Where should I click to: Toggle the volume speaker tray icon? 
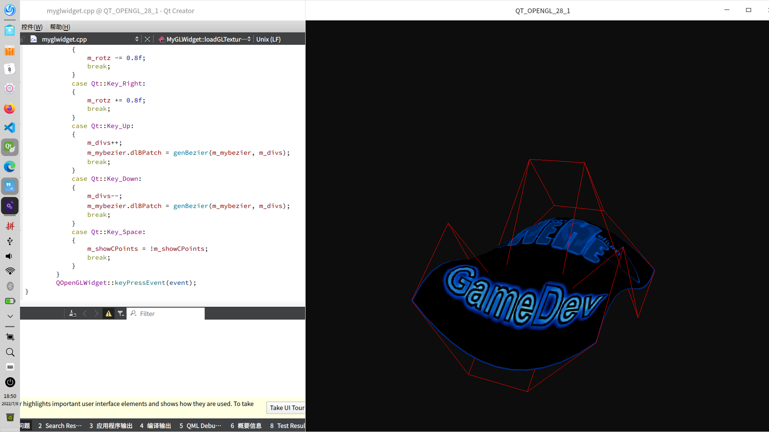(x=10, y=256)
